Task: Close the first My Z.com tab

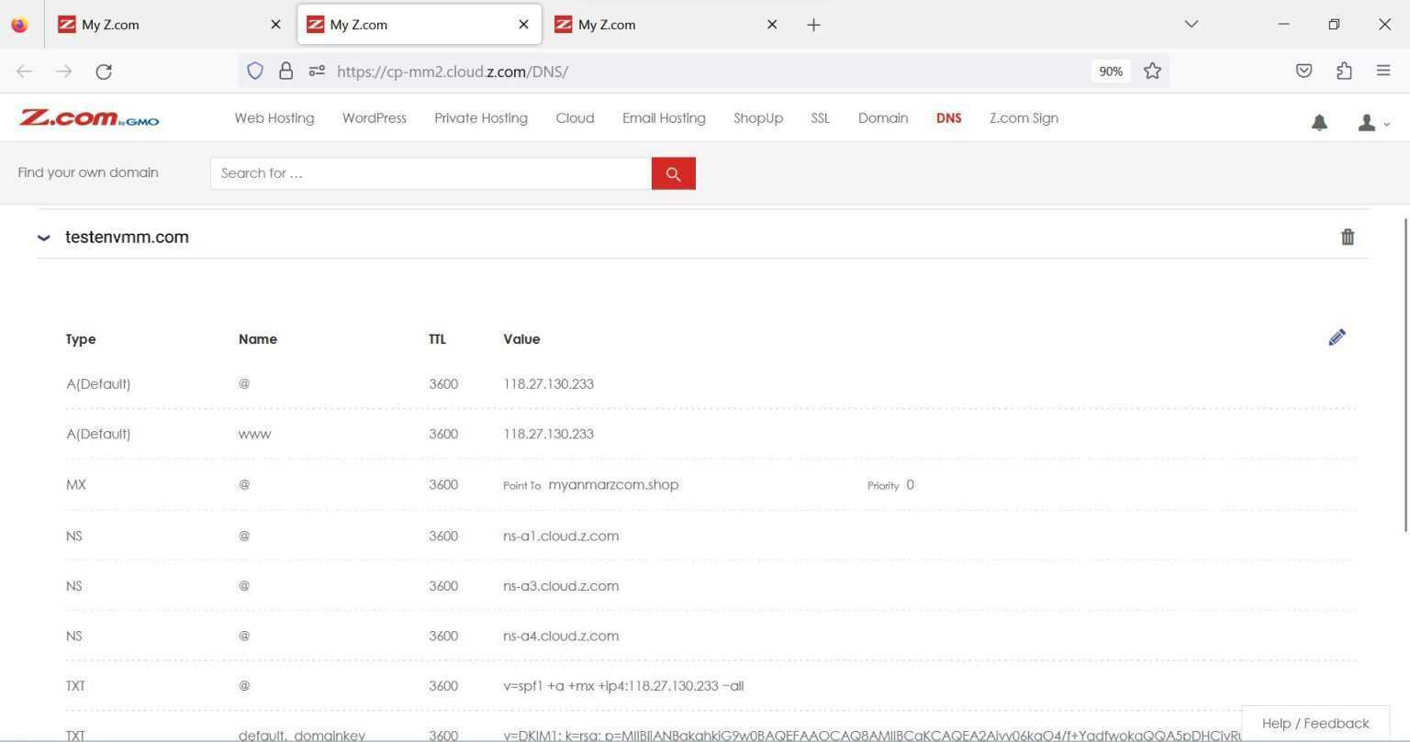Action: click(275, 25)
